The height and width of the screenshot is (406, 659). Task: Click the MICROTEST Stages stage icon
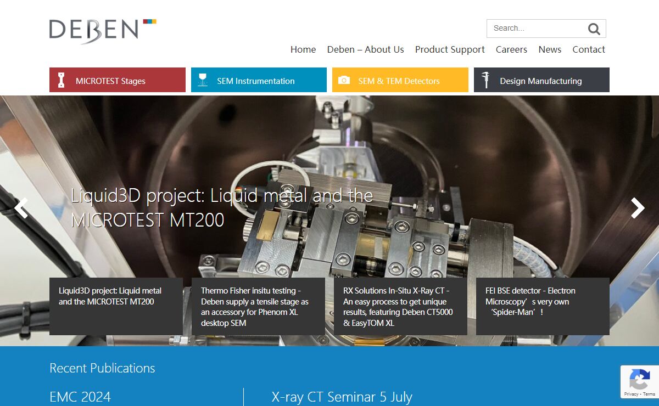[62, 80]
